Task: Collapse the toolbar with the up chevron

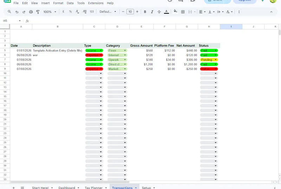Action: coord(271,12)
